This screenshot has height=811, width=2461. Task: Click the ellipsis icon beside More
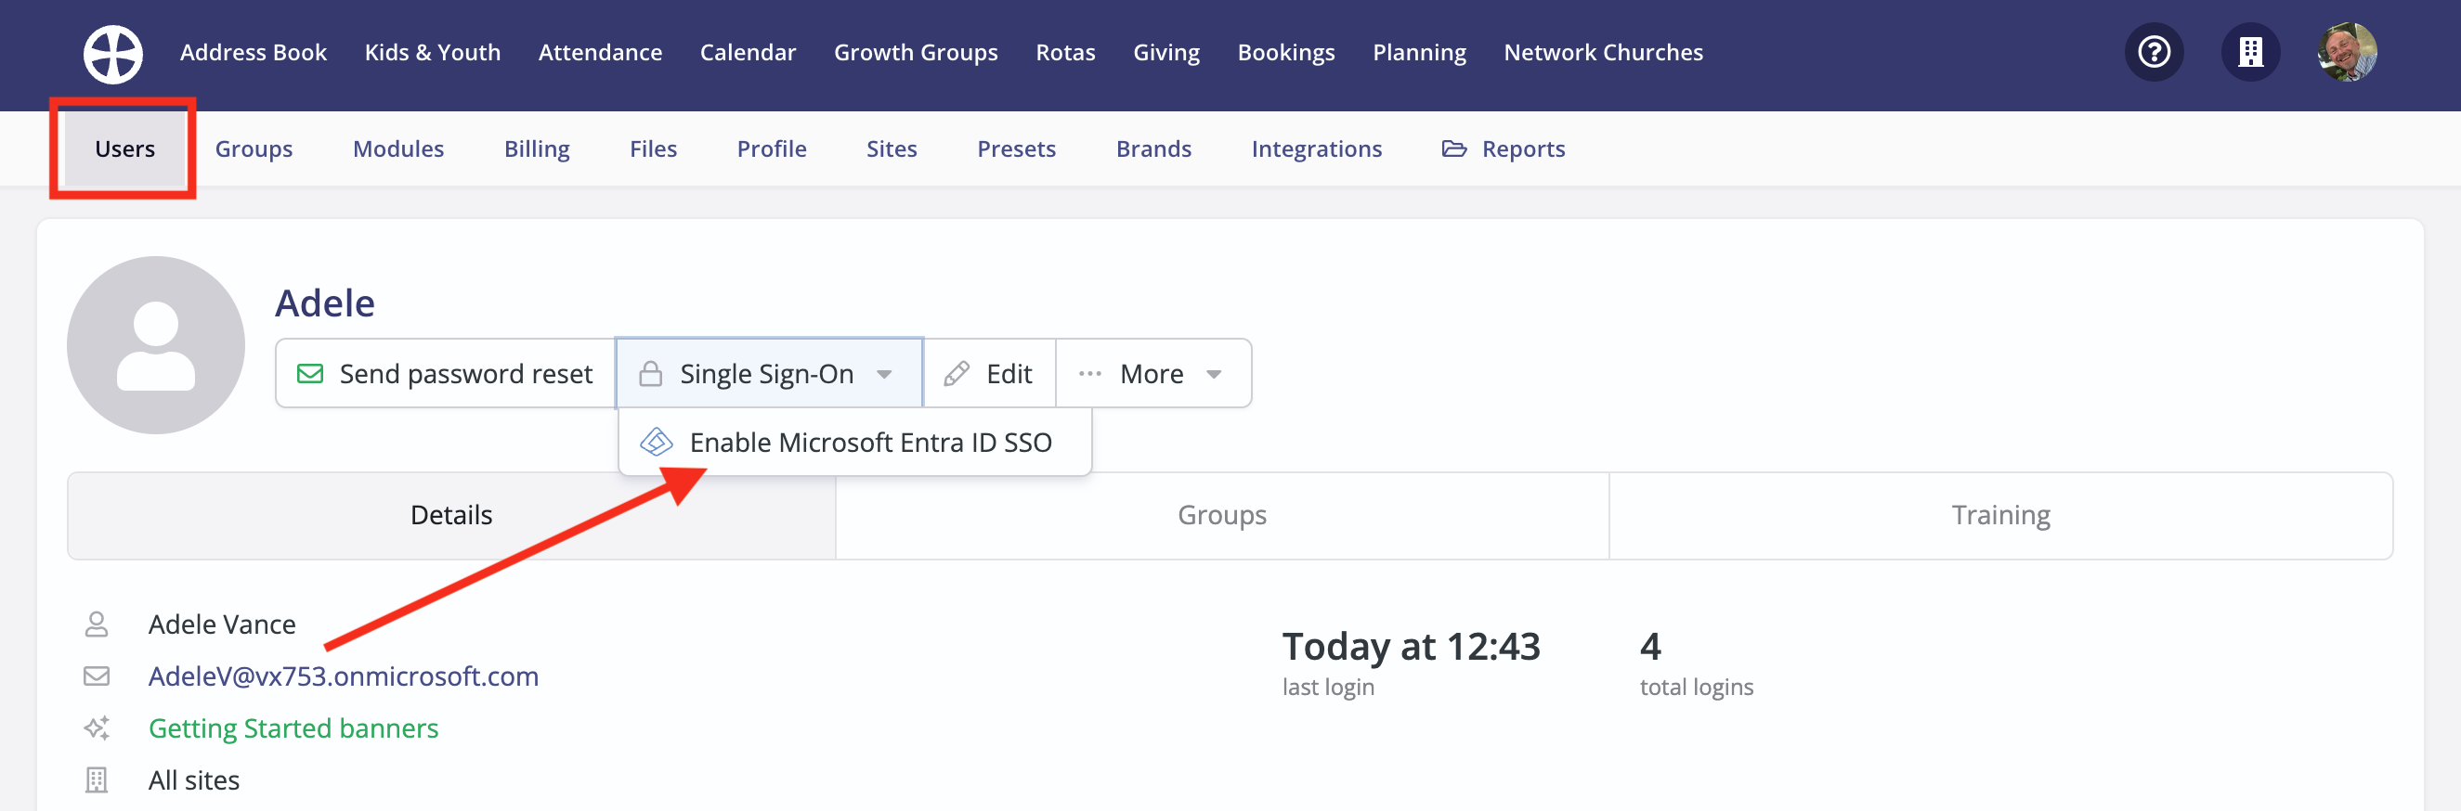pos(1090,373)
